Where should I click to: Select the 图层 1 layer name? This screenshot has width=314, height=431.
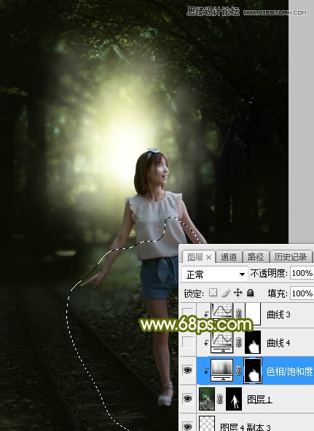260,399
